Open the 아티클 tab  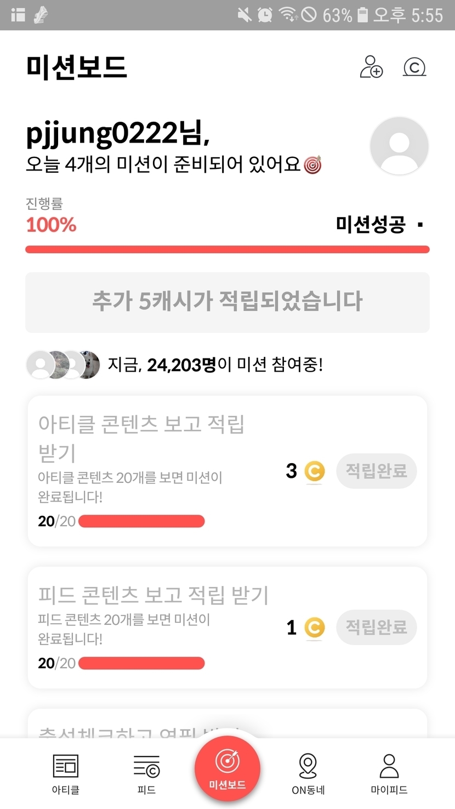pyautogui.click(x=66, y=773)
